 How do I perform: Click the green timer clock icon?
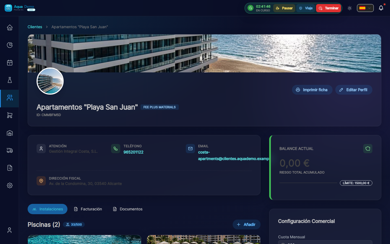pos(251,8)
